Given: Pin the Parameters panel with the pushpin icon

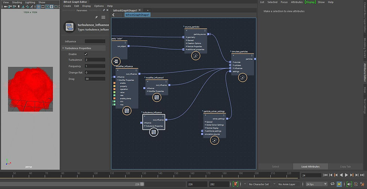Looking at the screenshot, I should click(x=96, y=18).
